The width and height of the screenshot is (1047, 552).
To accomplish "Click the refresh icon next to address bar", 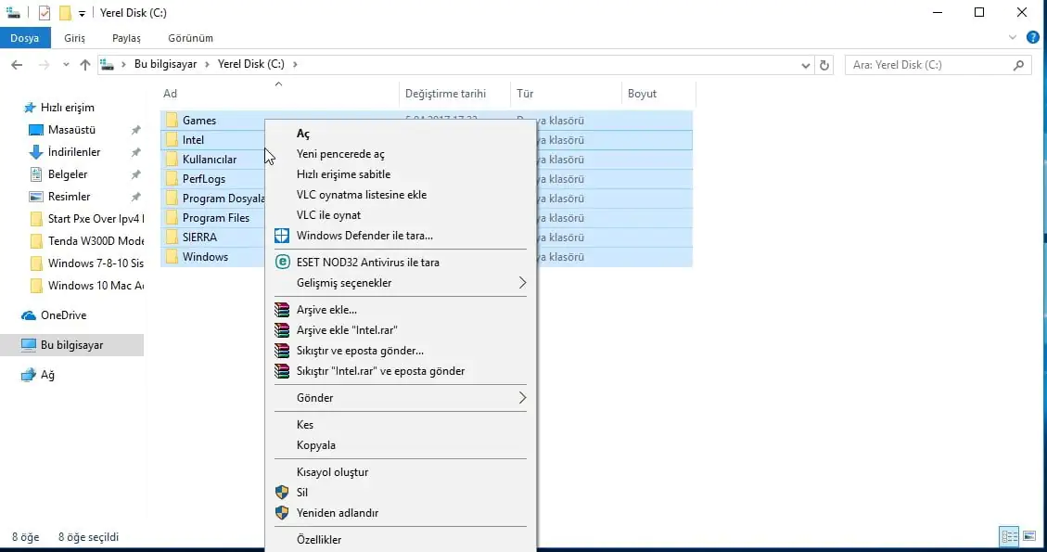I will click(825, 65).
